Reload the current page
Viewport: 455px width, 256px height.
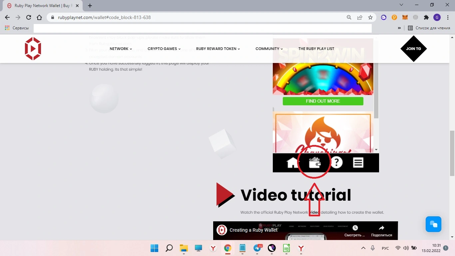[x=29, y=17]
